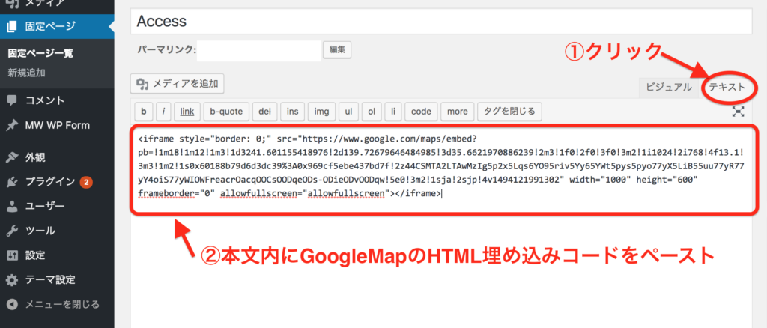Click the Comments speech bubble icon

point(12,100)
